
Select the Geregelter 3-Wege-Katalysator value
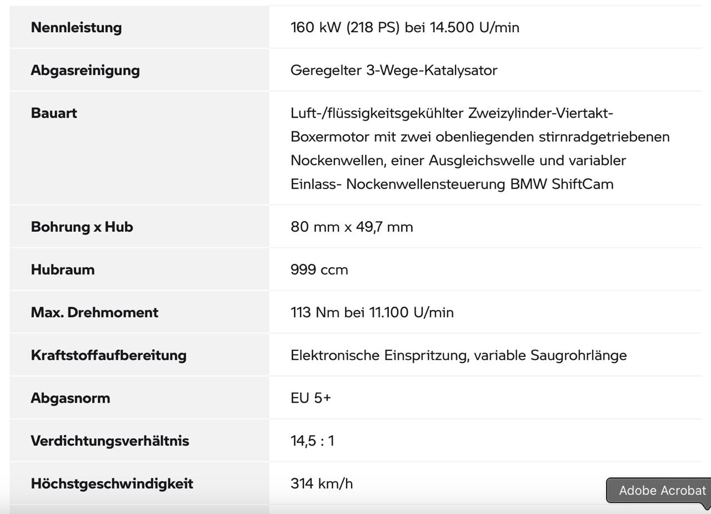393,70
